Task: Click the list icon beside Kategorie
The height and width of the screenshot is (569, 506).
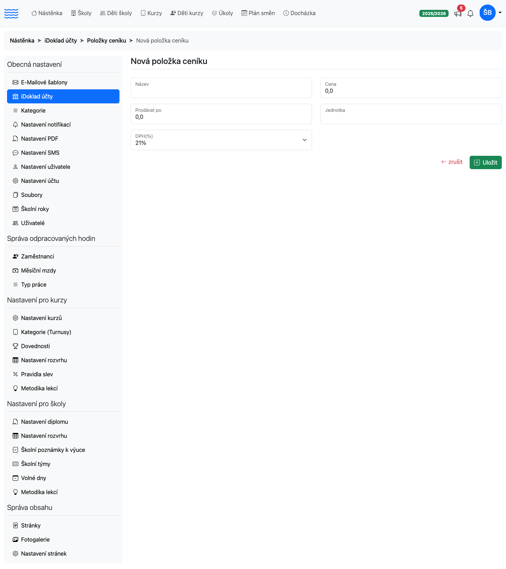Action: click(15, 110)
